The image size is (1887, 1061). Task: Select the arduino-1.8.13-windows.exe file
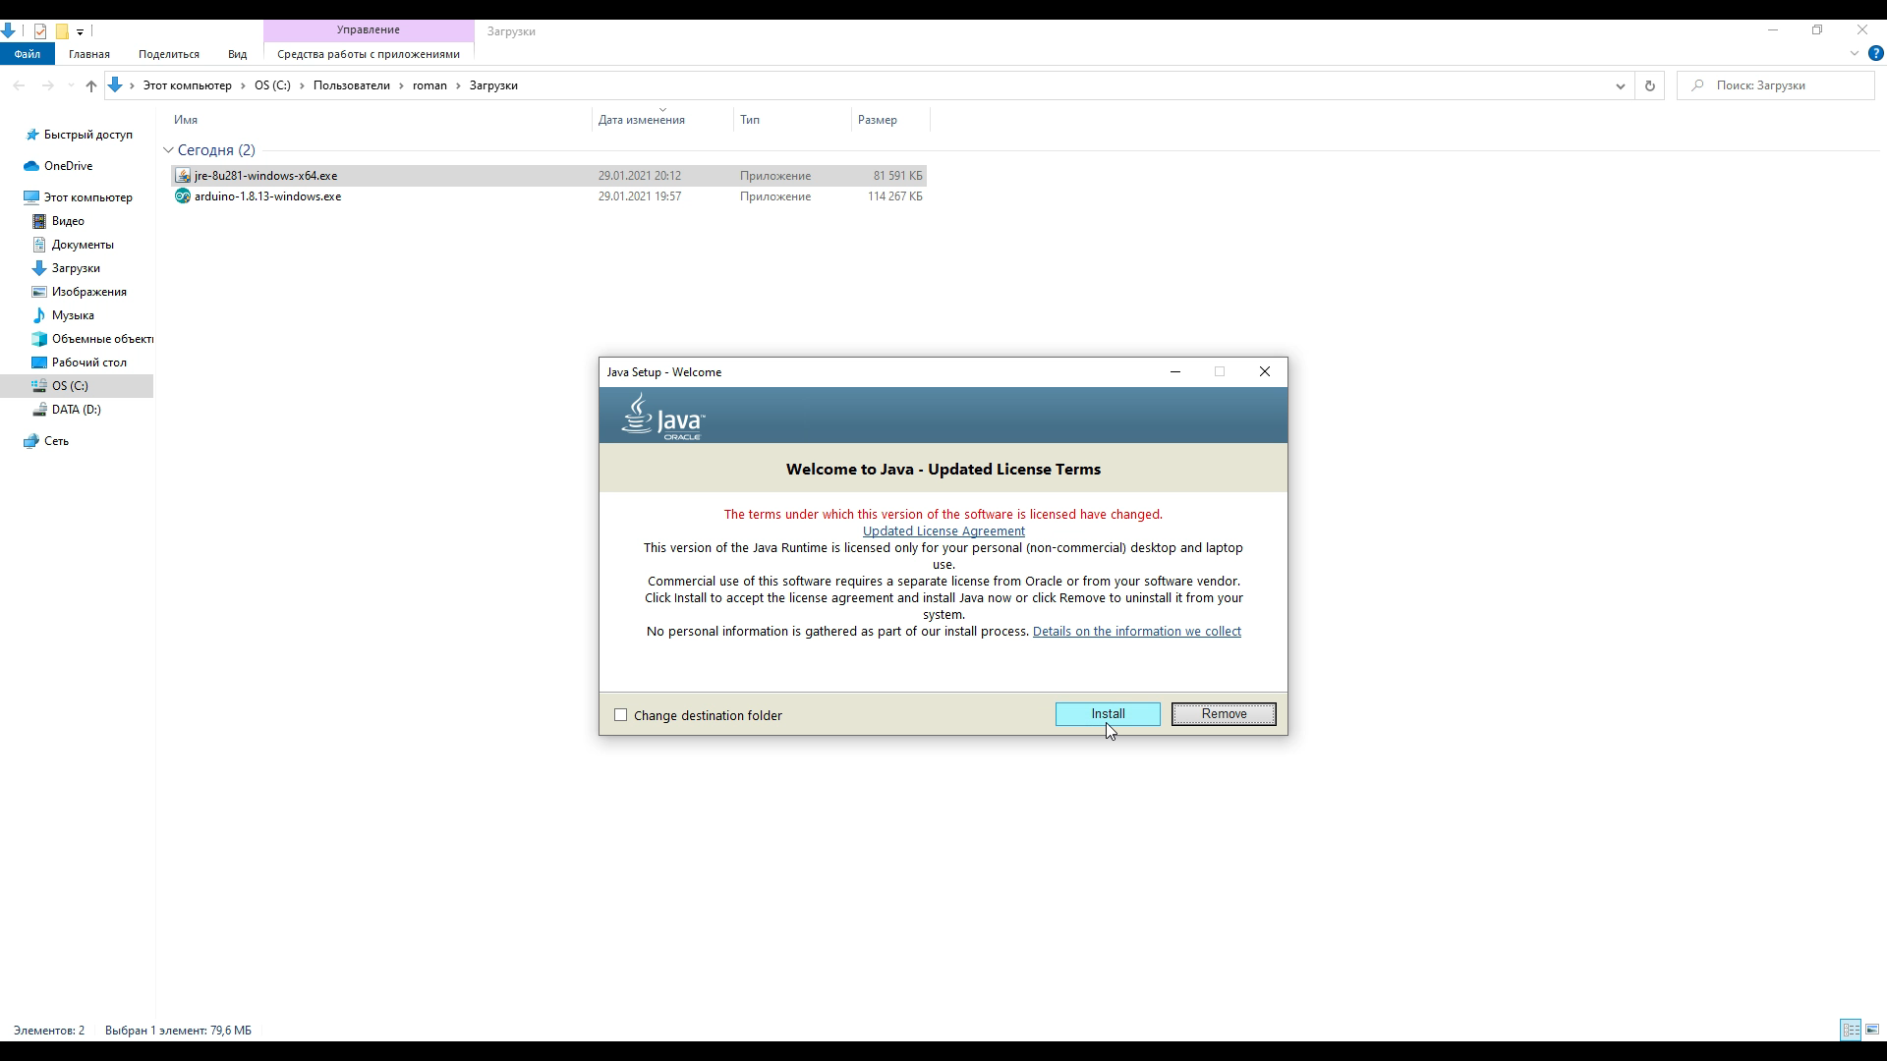267,196
